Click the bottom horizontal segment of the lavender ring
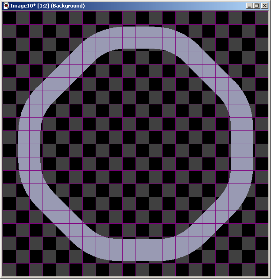271x279 pixels. point(135,249)
